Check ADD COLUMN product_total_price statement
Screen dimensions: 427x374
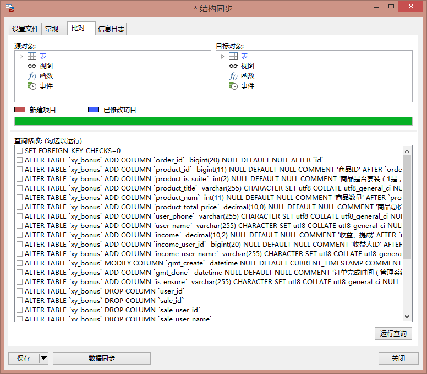tap(19, 207)
